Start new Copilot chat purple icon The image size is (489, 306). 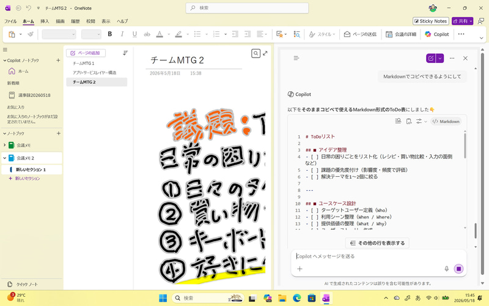coord(431,58)
